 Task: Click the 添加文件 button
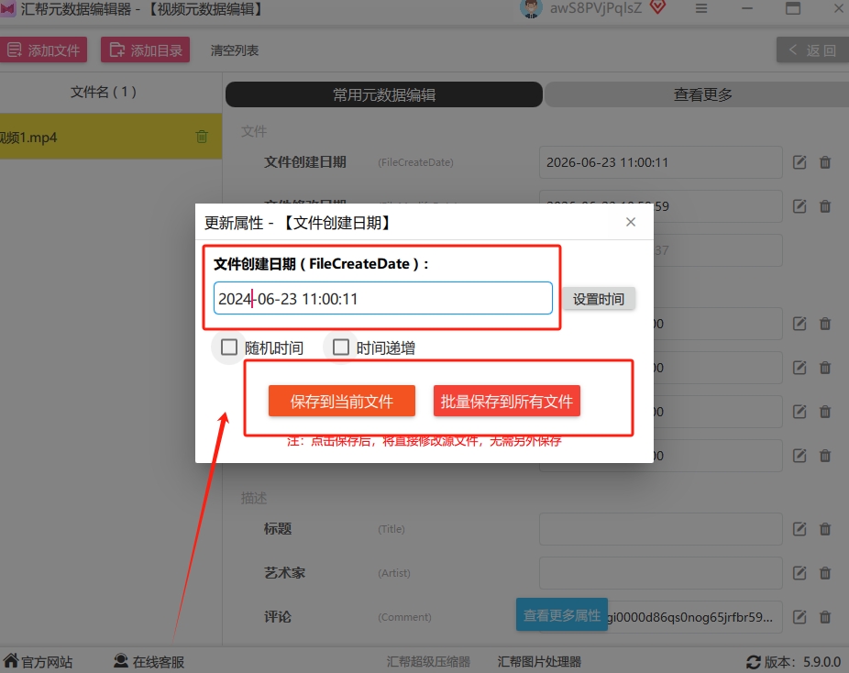coord(43,50)
